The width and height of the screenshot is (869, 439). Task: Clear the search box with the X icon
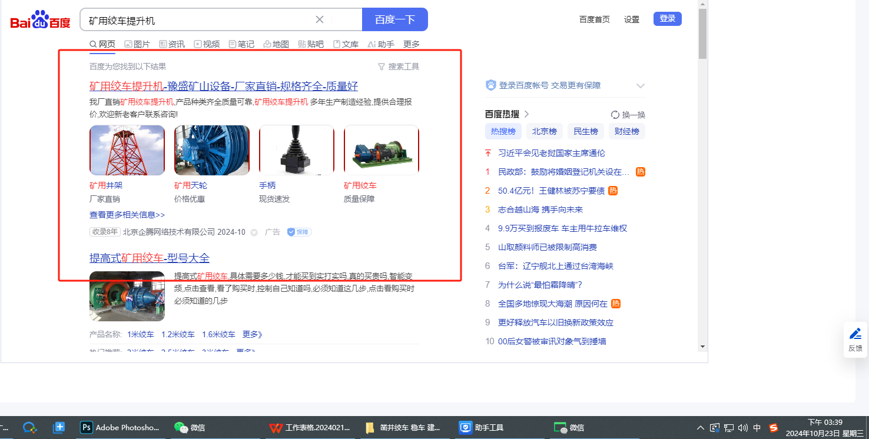320,19
